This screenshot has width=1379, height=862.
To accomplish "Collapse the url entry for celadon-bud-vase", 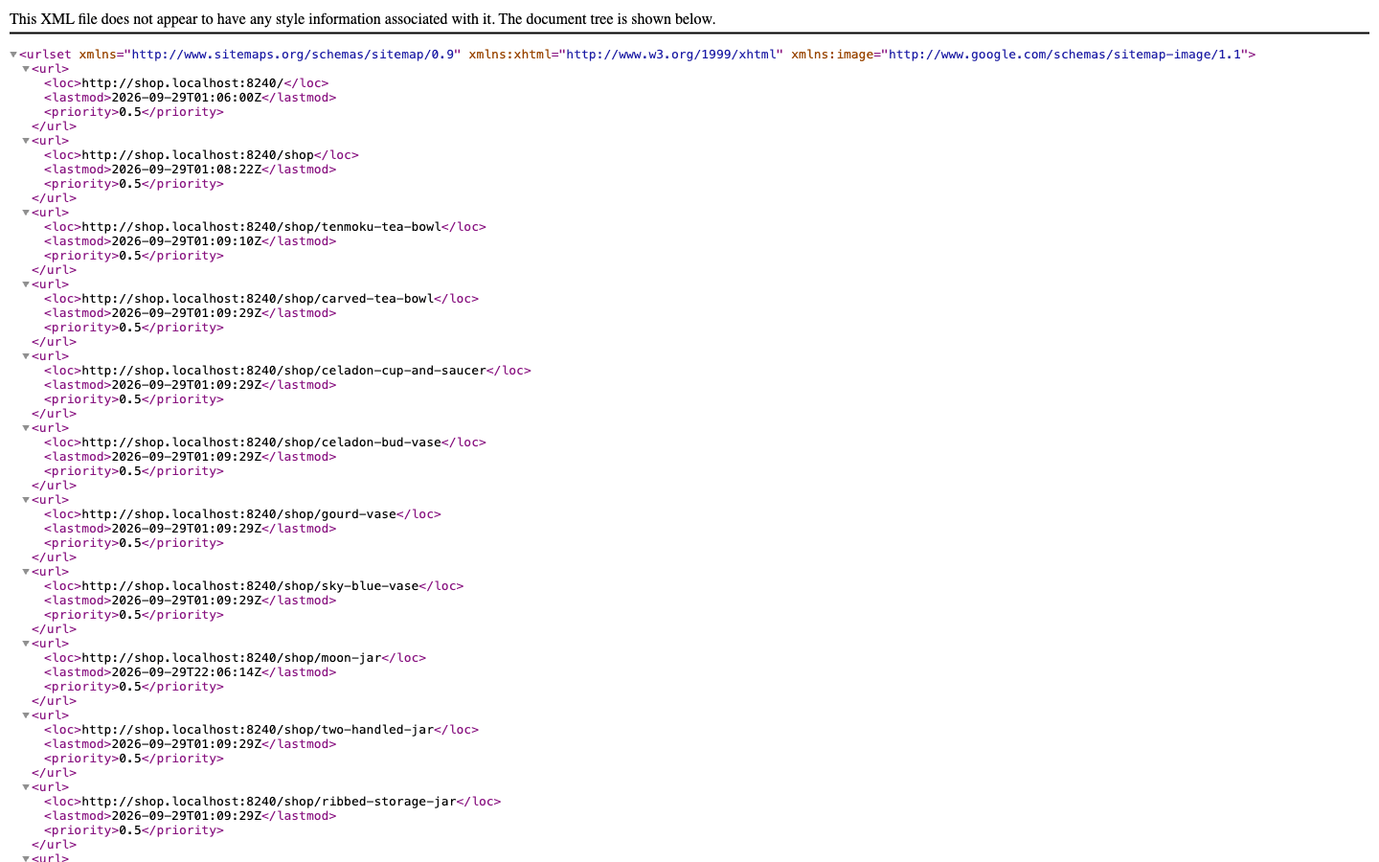I will point(26,428).
